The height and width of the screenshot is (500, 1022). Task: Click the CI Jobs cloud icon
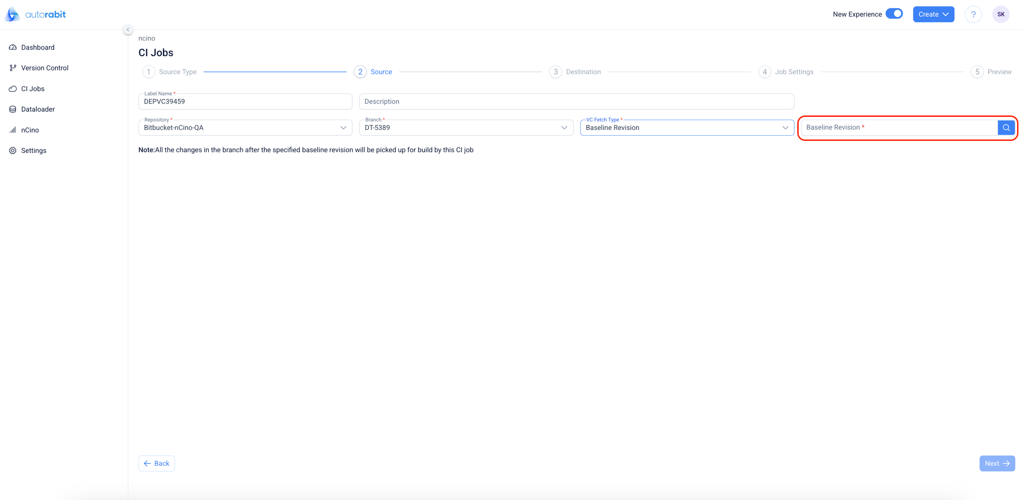[13, 89]
